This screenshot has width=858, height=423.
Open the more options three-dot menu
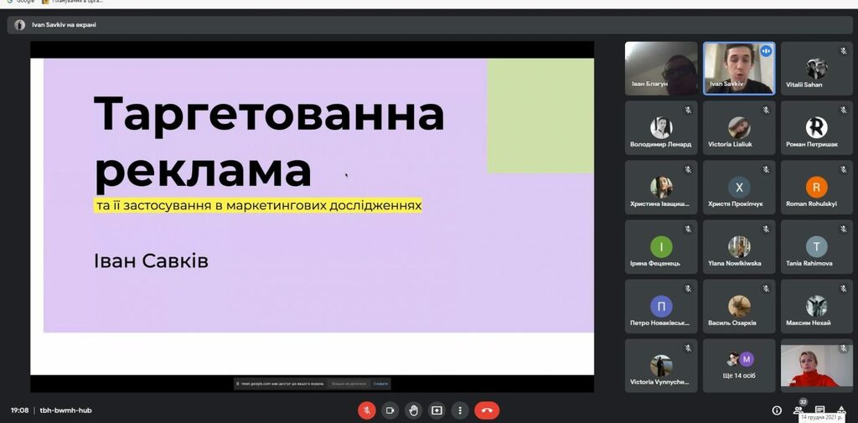[x=460, y=410]
